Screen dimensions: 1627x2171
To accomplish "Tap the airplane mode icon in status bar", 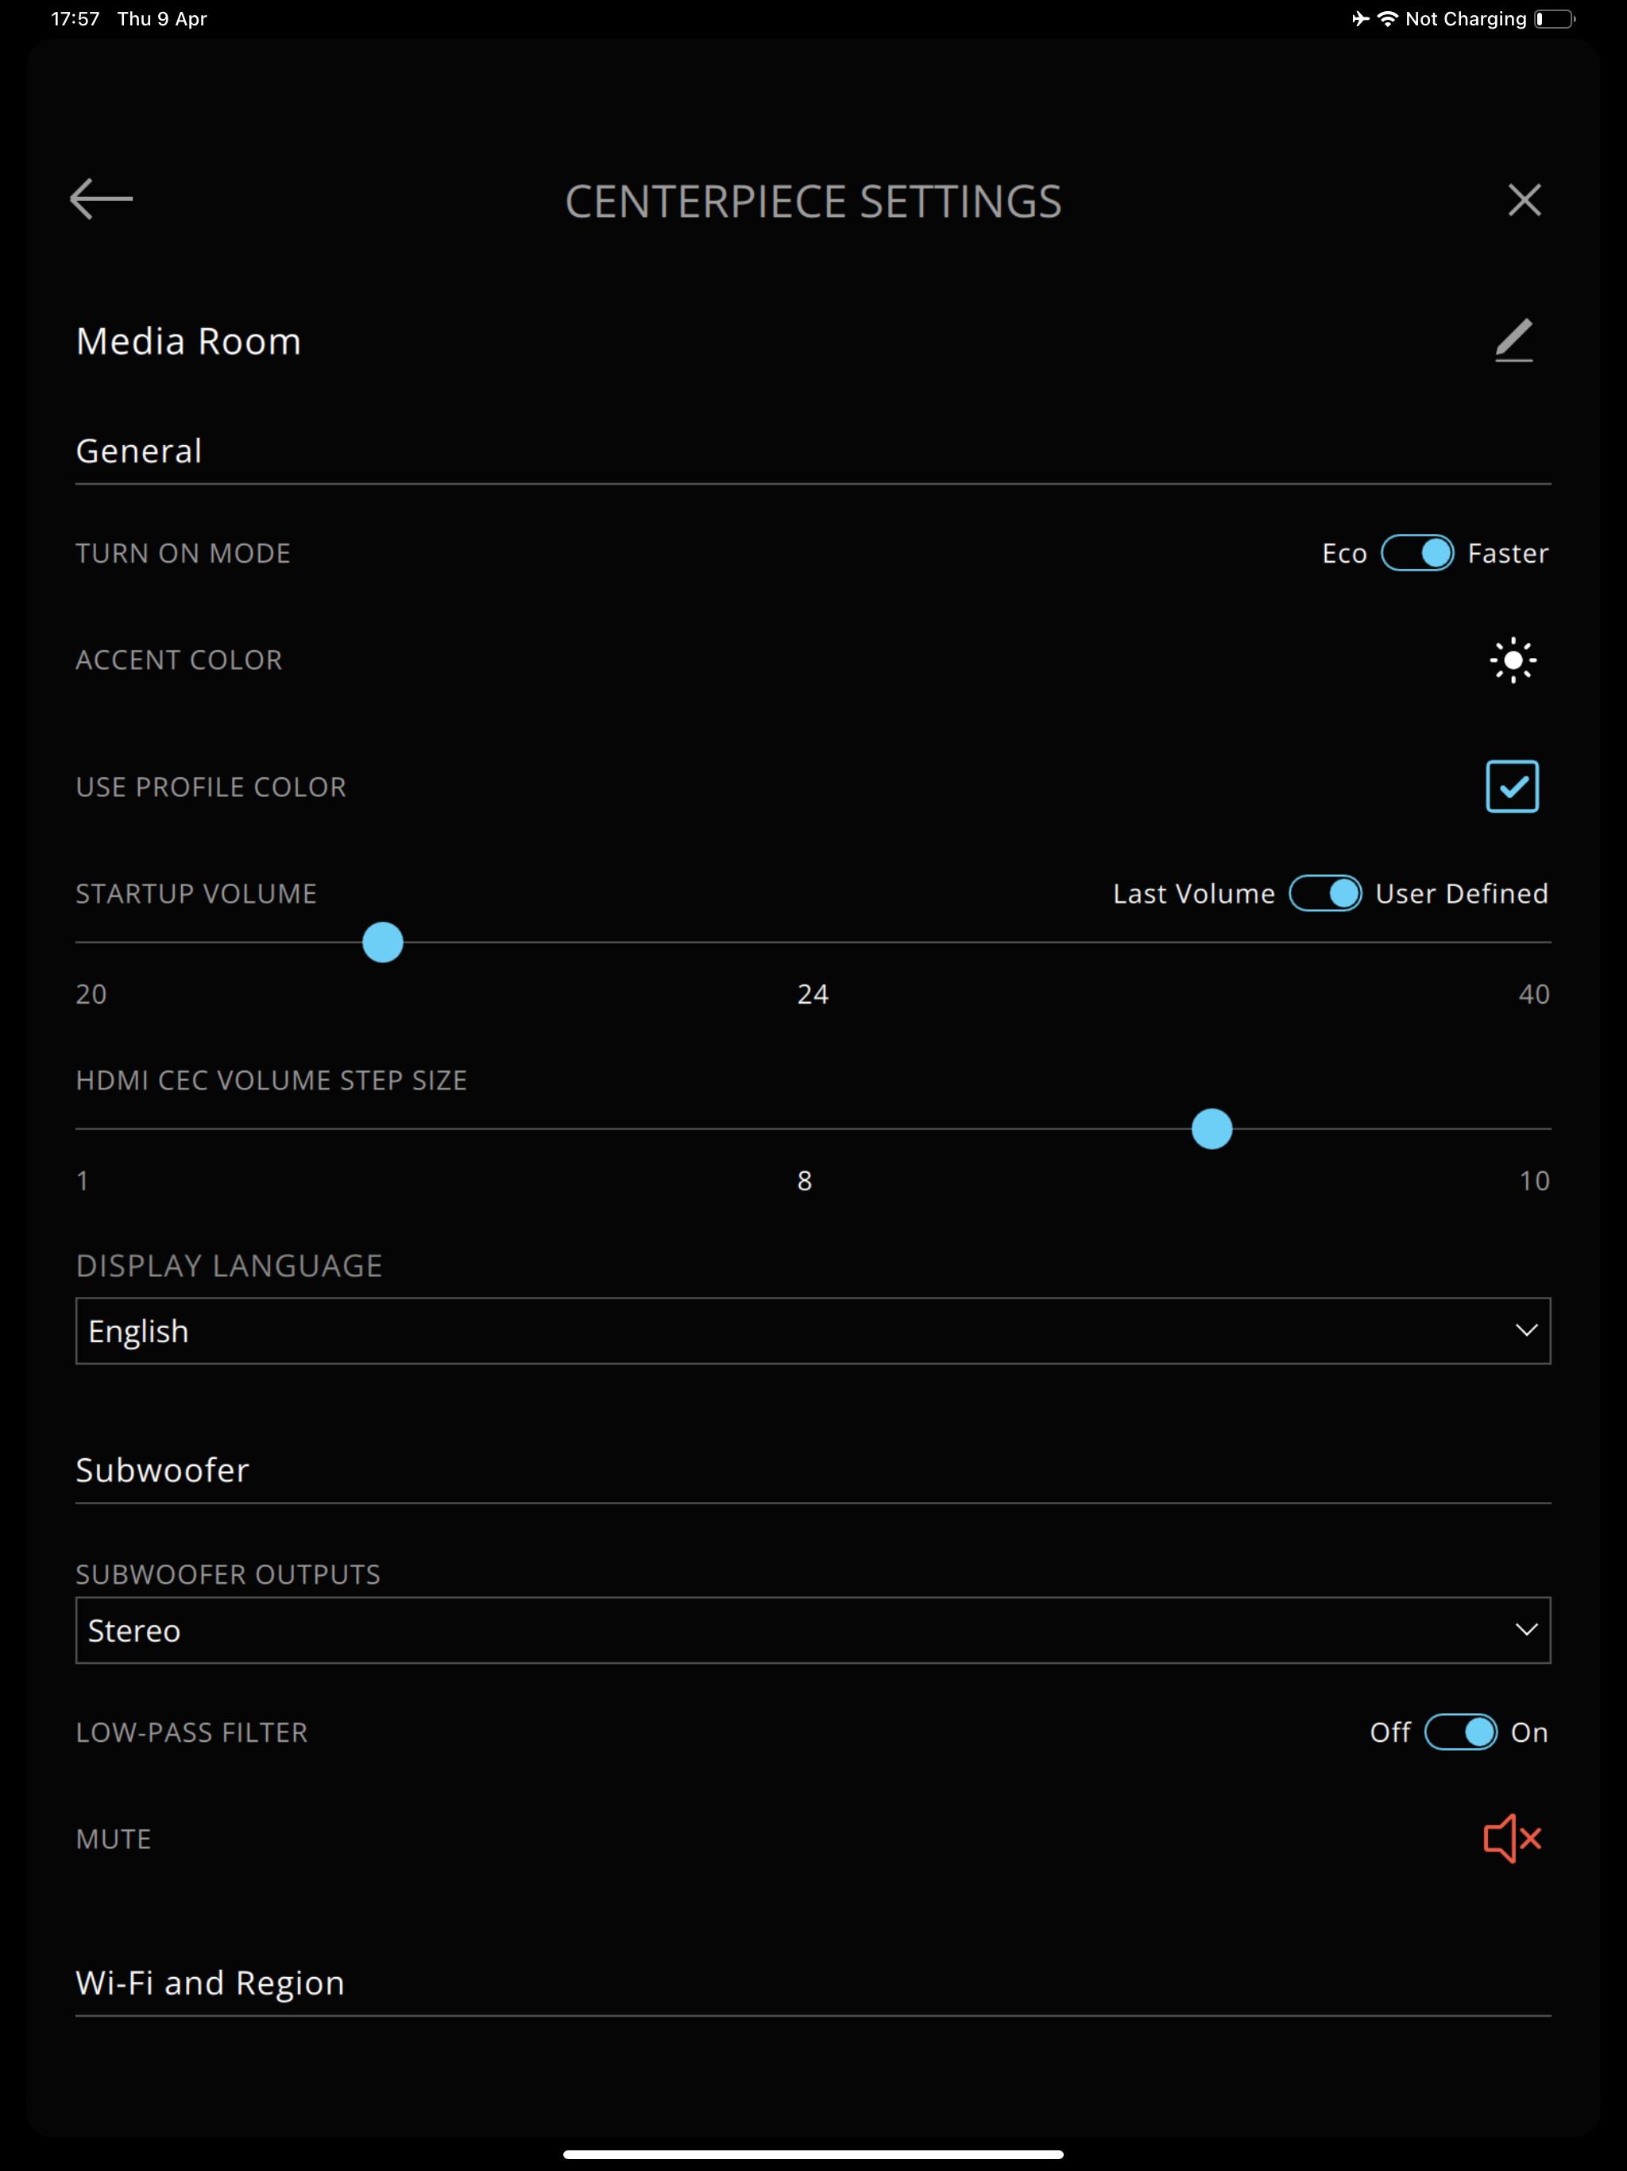I will click(x=1360, y=18).
